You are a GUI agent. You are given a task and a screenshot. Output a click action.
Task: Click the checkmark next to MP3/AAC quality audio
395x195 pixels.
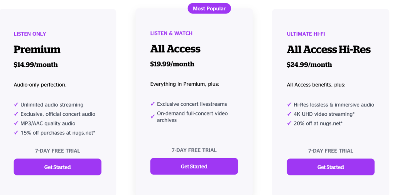pyautogui.click(x=16, y=123)
